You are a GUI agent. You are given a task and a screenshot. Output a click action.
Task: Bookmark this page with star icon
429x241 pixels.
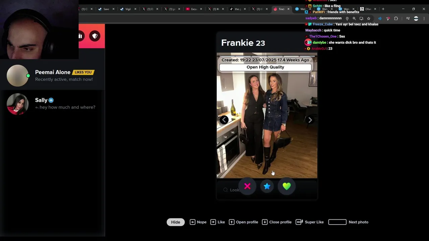click(x=369, y=19)
